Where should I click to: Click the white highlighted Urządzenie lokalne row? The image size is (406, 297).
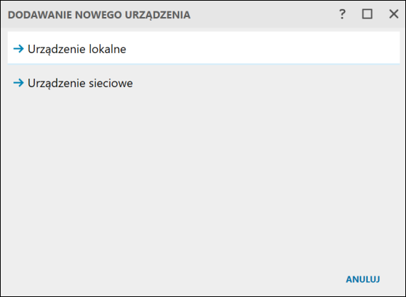(203, 48)
